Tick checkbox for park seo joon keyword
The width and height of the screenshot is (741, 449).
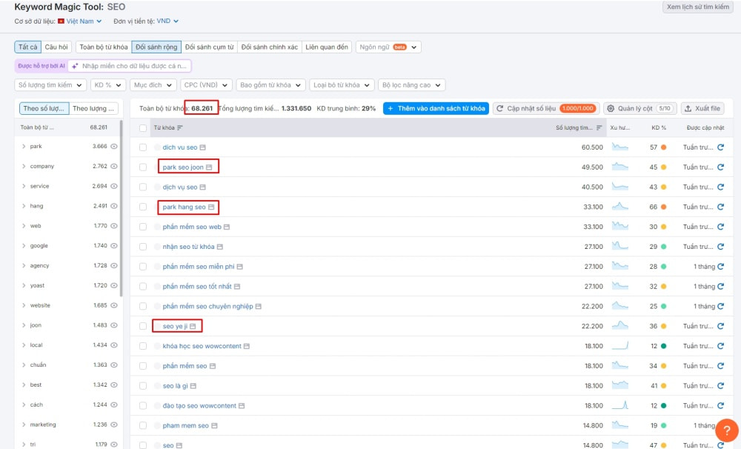click(x=143, y=167)
